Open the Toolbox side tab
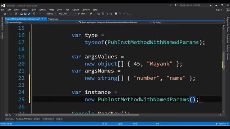This screenshot has height=129, width=230. click(x=2, y=35)
